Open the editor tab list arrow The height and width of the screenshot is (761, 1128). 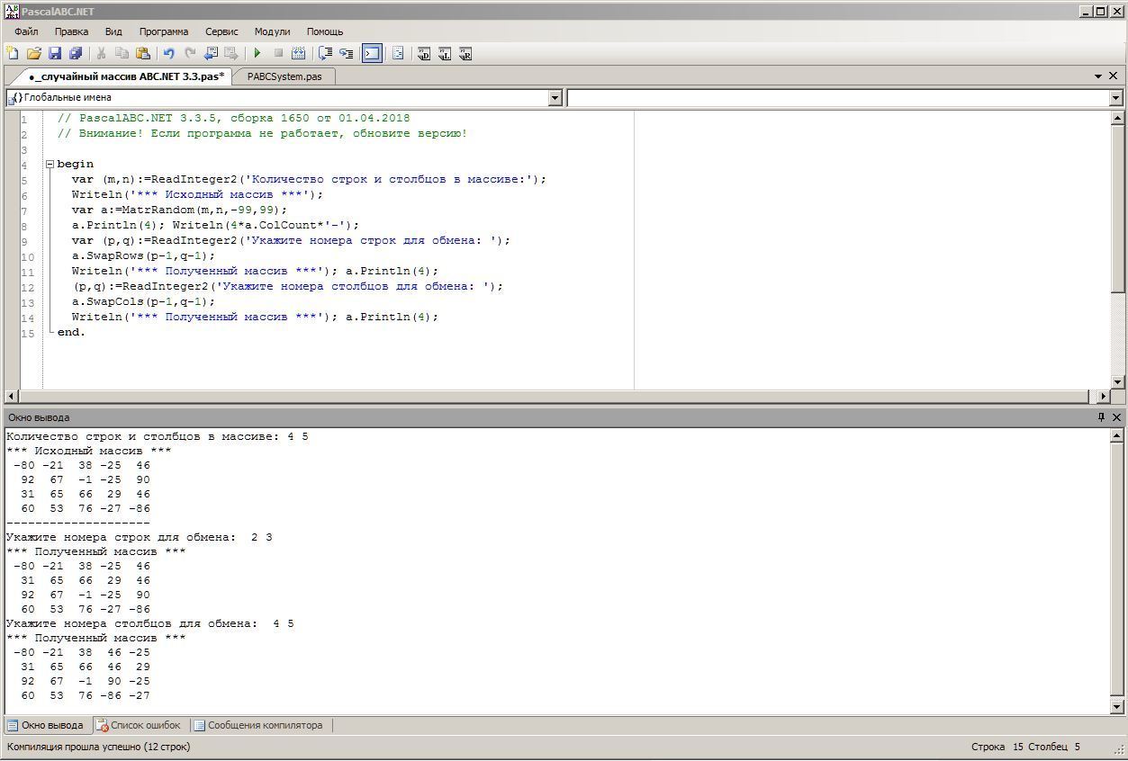[1098, 76]
